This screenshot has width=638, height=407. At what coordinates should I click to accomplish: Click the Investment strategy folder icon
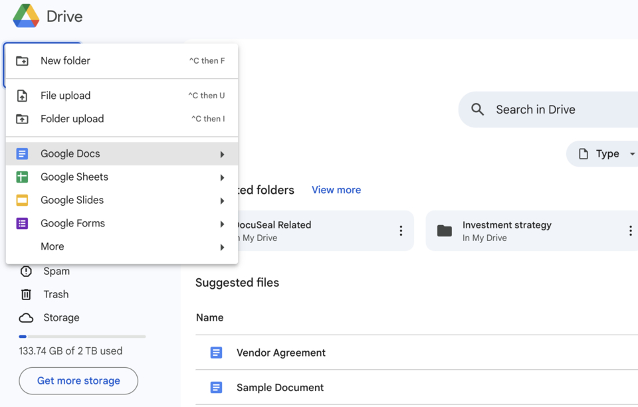pos(445,230)
